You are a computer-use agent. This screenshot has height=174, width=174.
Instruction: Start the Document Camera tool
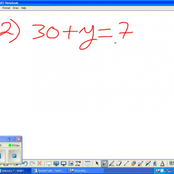[x=78, y=164]
